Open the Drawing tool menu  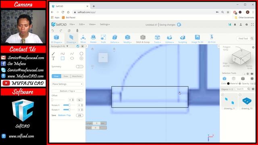coord(71,39)
